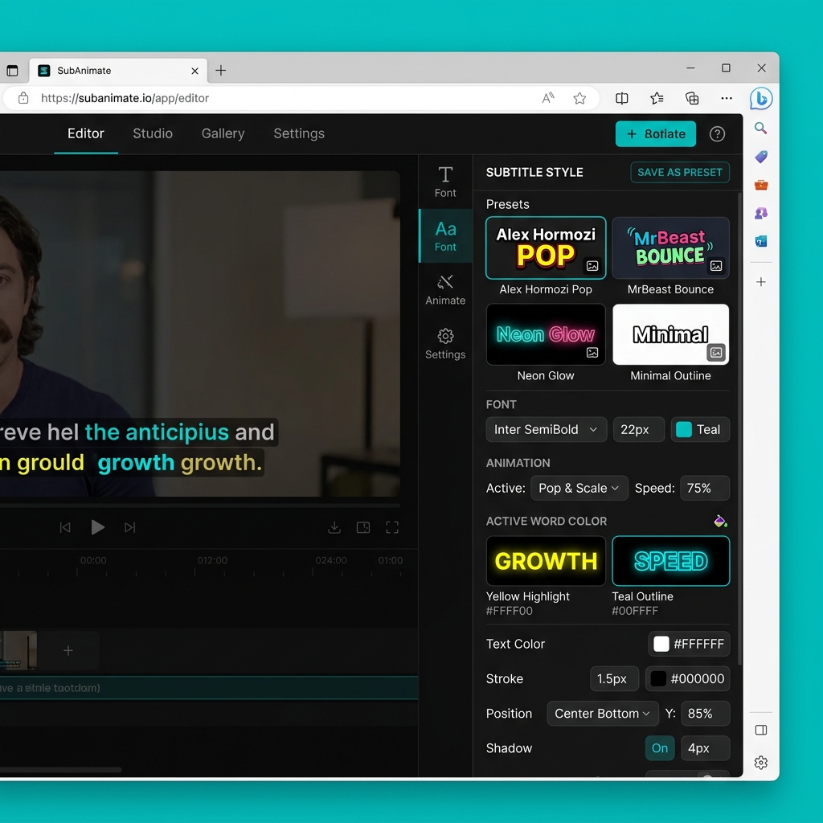Click the help question mark icon
The height and width of the screenshot is (823, 823).
[x=717, y=134]
